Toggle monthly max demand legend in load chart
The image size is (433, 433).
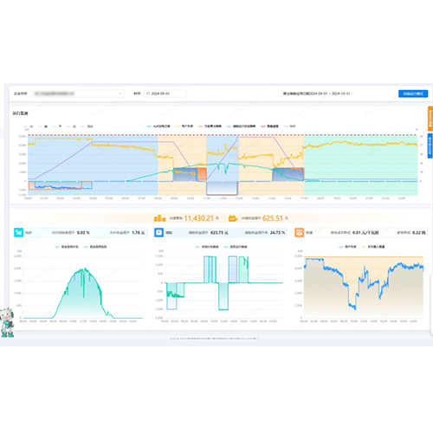(373, 247)
